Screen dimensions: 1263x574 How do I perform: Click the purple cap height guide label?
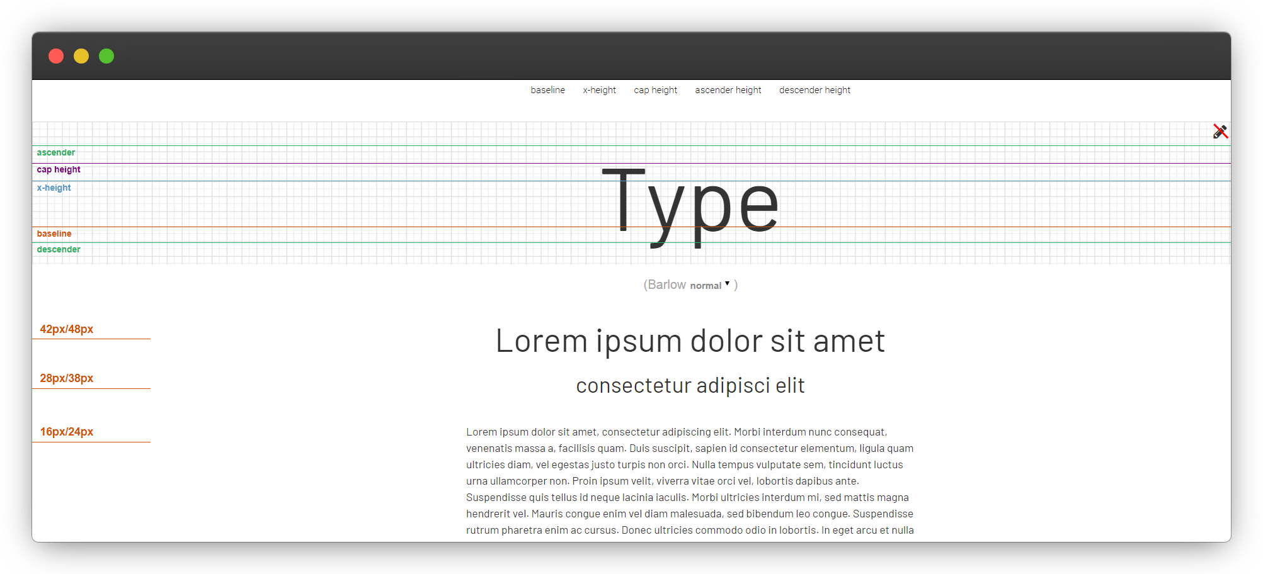[59, 169]
